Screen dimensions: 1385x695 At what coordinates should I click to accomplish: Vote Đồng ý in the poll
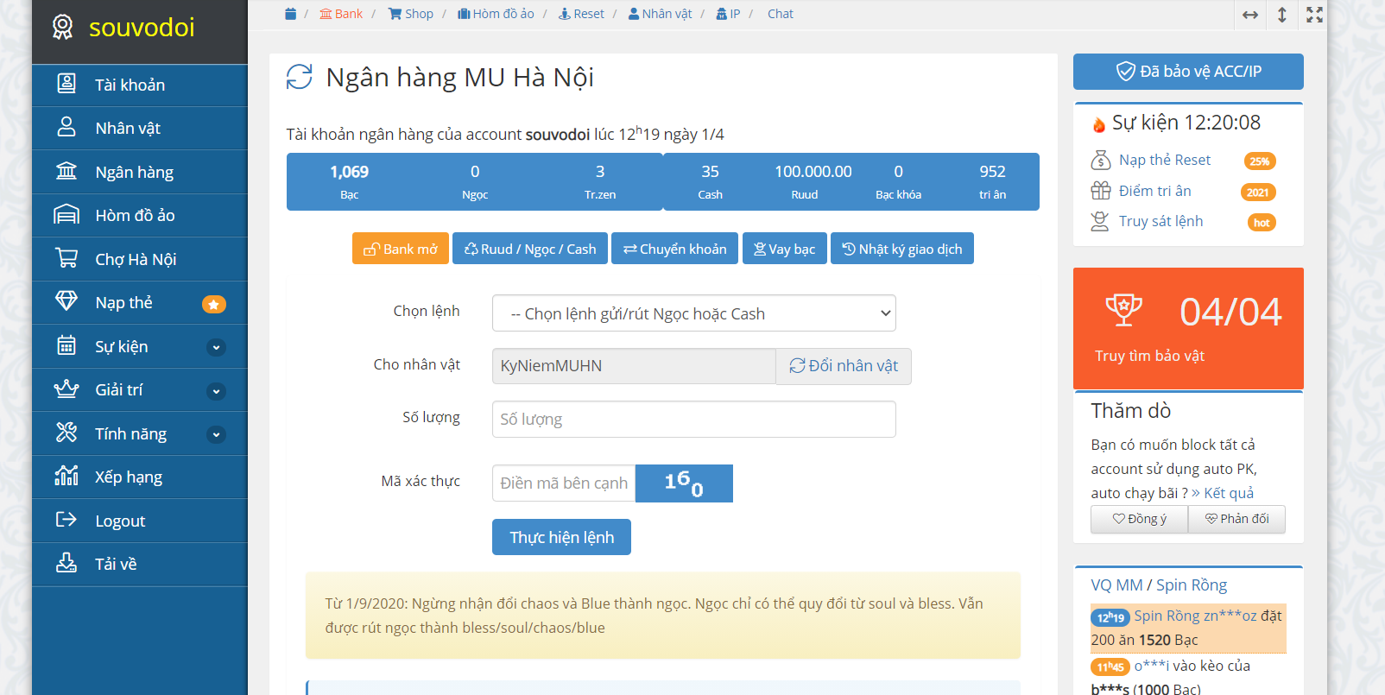click(x=1139, y=519)
